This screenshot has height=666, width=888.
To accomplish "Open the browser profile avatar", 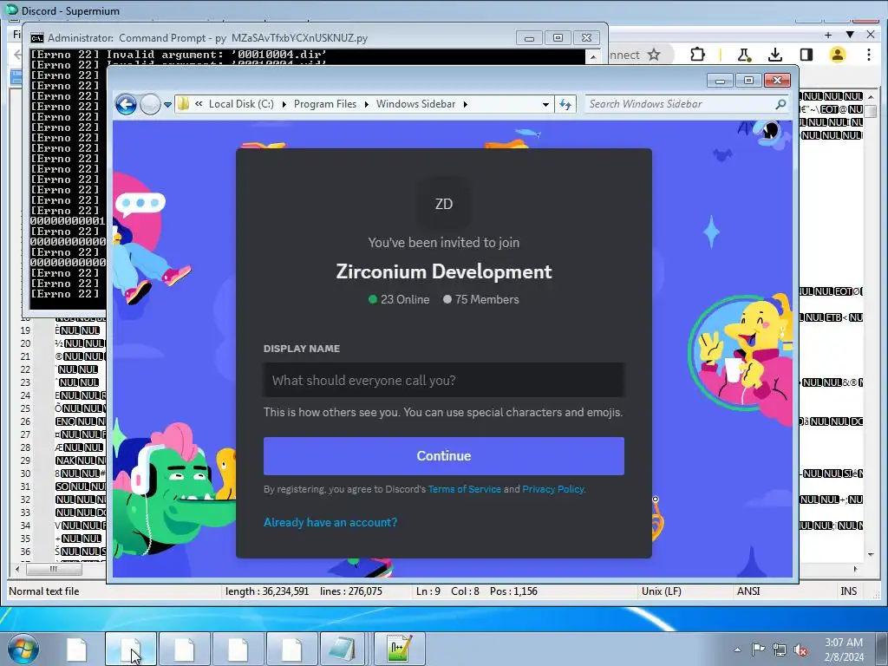I will tap(837, 55).
